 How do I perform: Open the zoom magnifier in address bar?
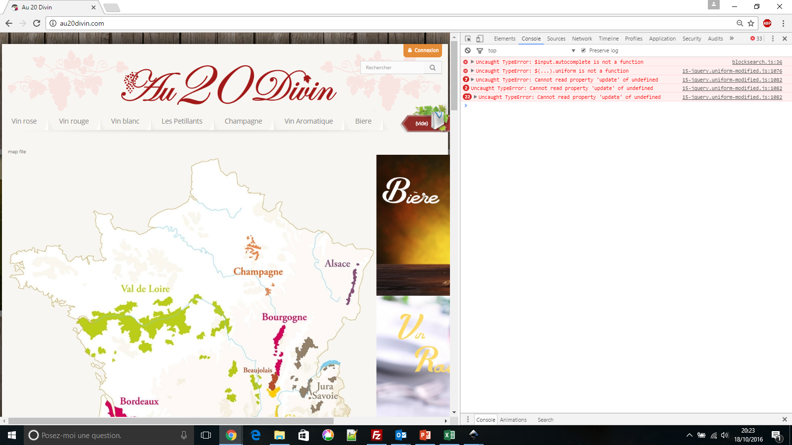pos(740,23)
